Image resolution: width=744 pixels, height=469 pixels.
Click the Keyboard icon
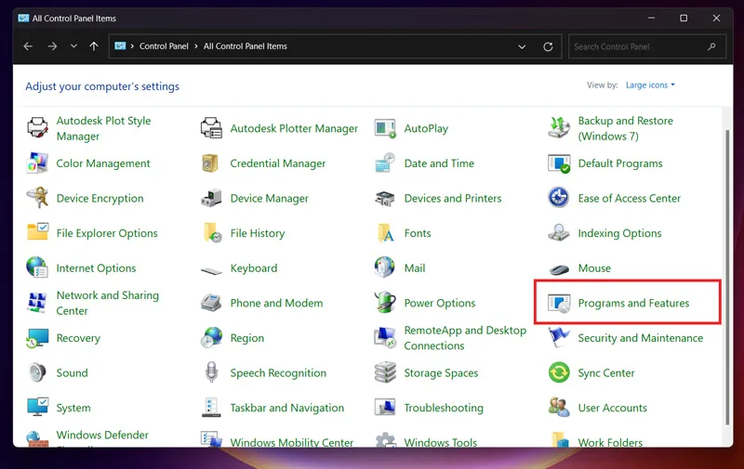click(211, 270)
